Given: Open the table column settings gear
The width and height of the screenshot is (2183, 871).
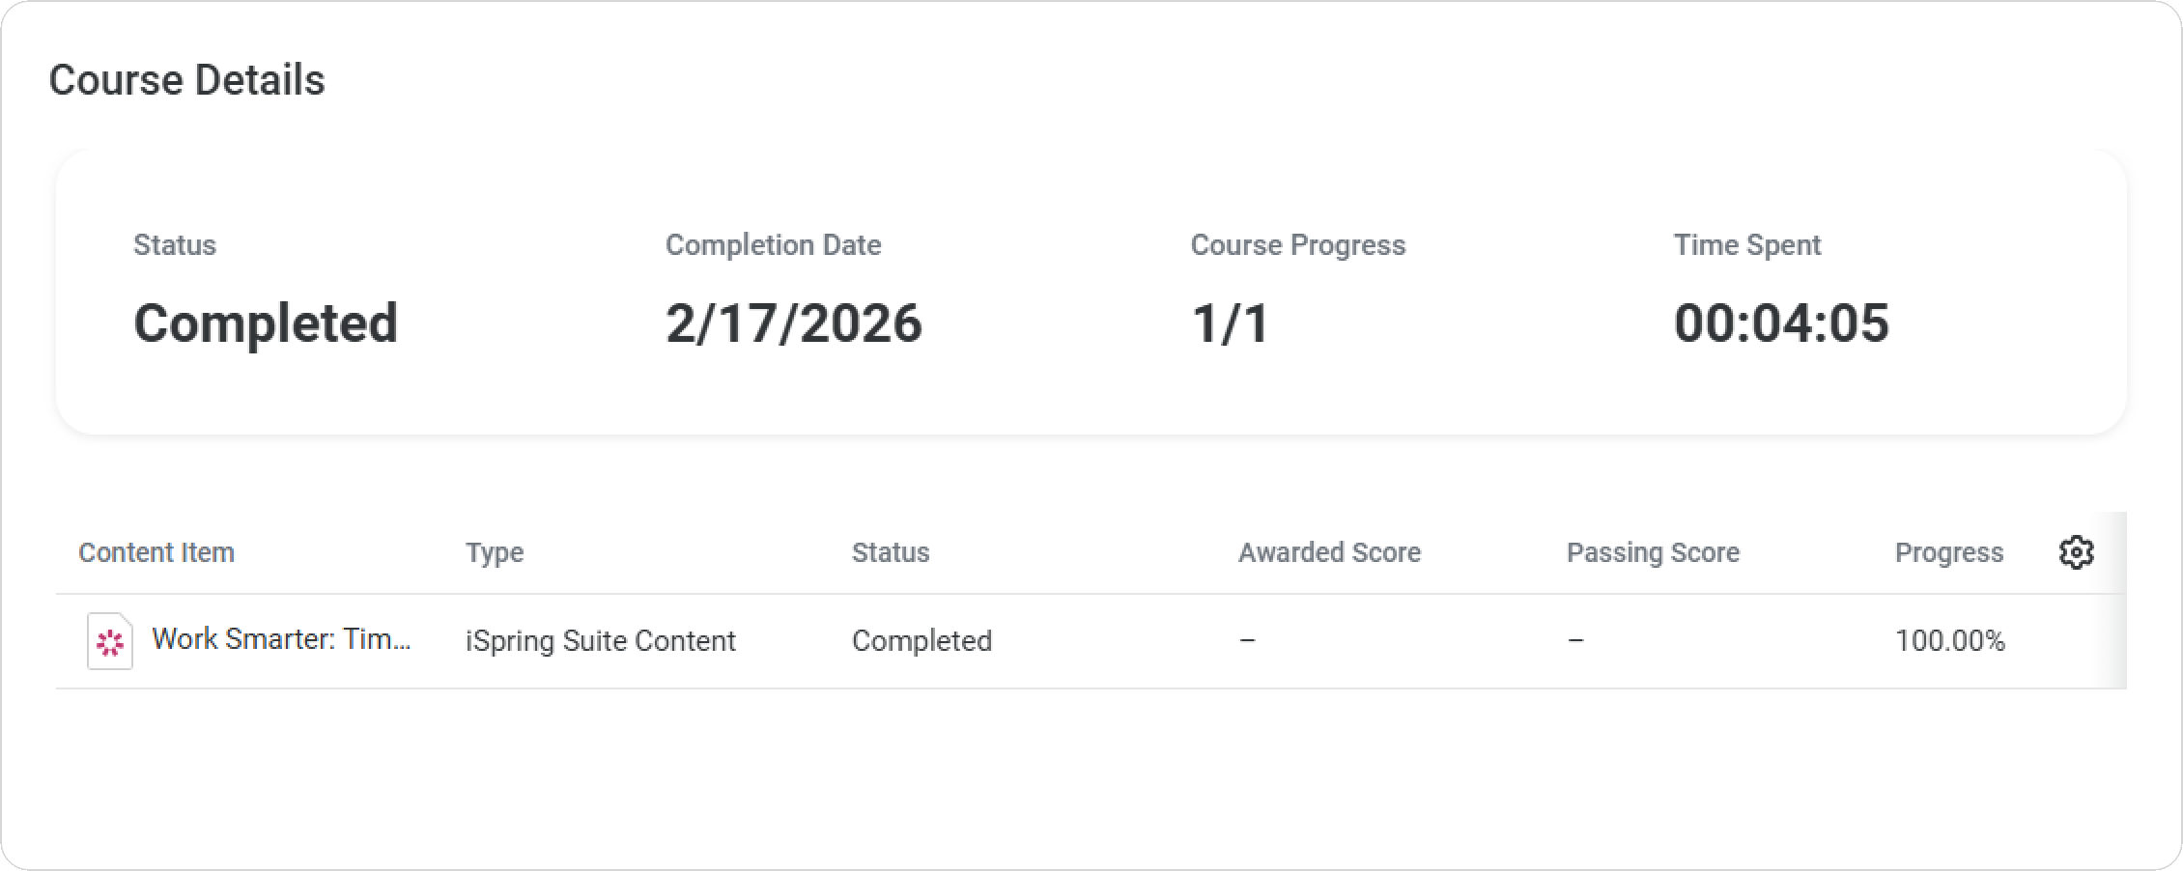Looking at the screenshot, I should 2076,552.
